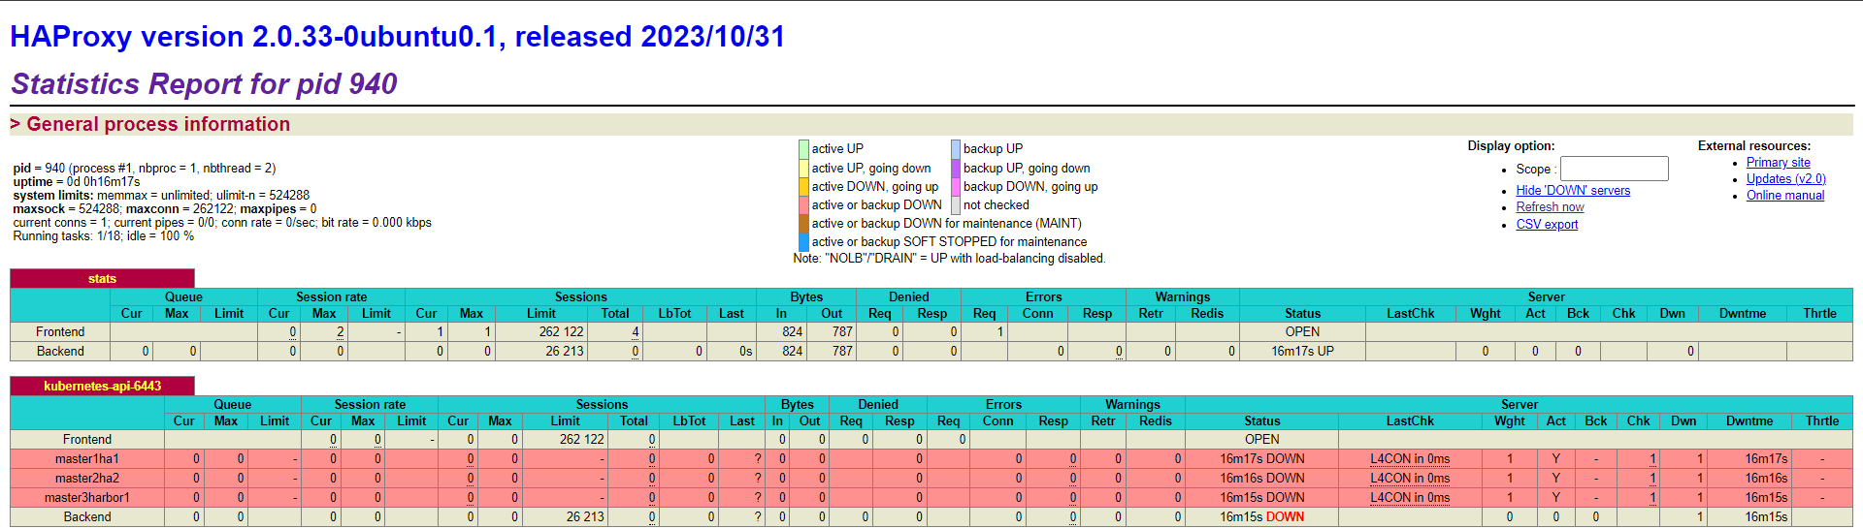
Task: Click the 'active or backup DOWN' red swatch
Action: point(803,204)
